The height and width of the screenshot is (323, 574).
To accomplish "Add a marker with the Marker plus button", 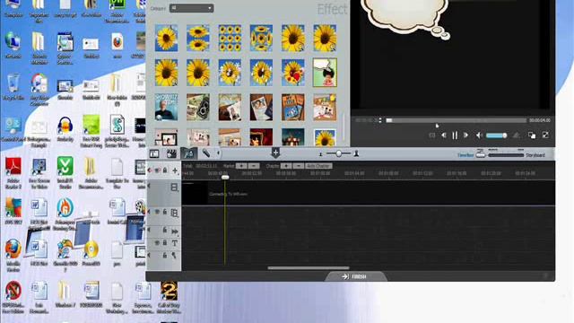I will coord(241,166).
